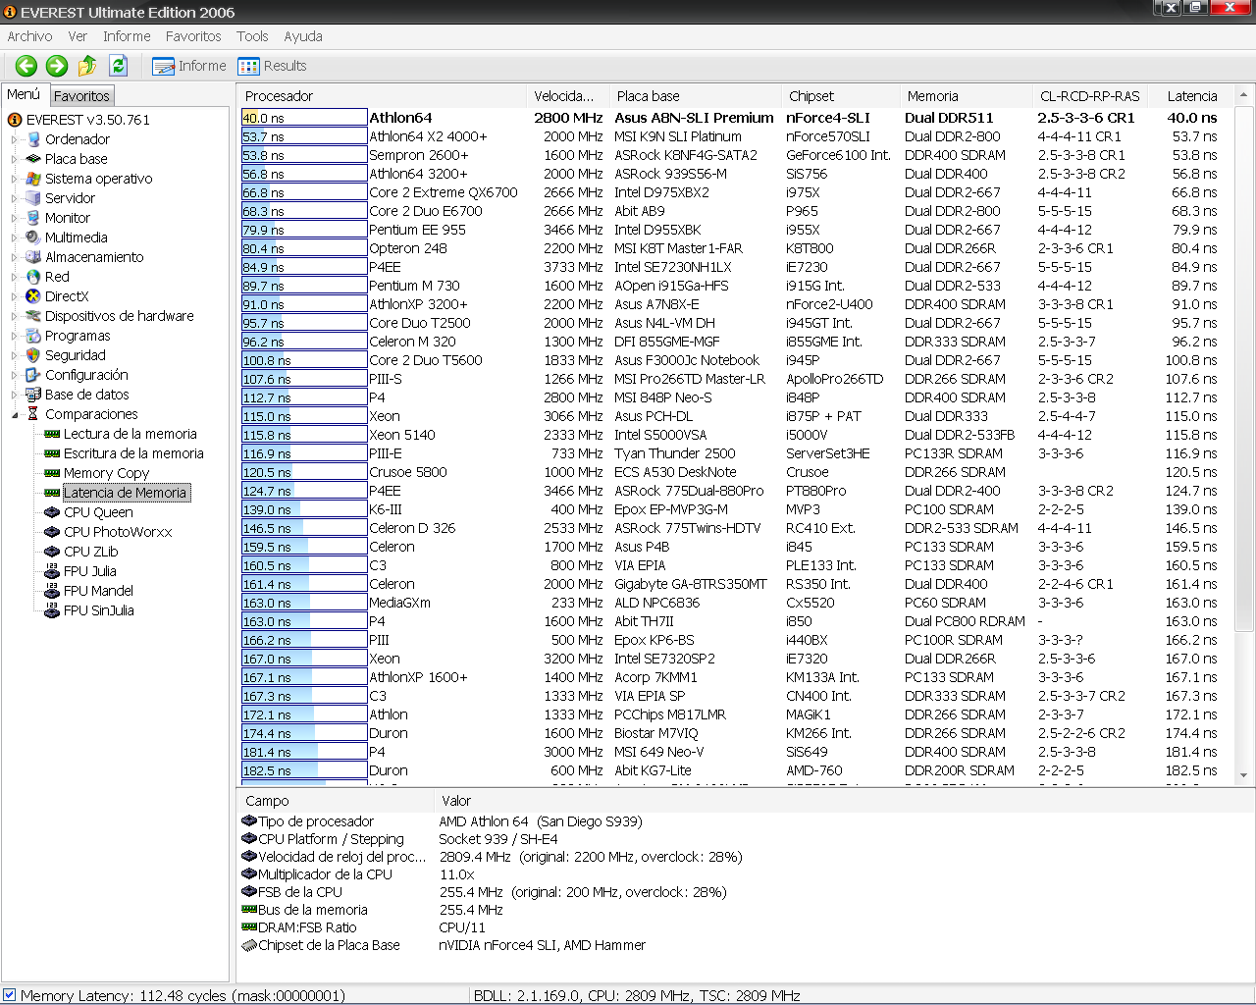1256x1005 pixels.
Task: Select the Memory Copy benchmark
Action: [x=106, y=473]
